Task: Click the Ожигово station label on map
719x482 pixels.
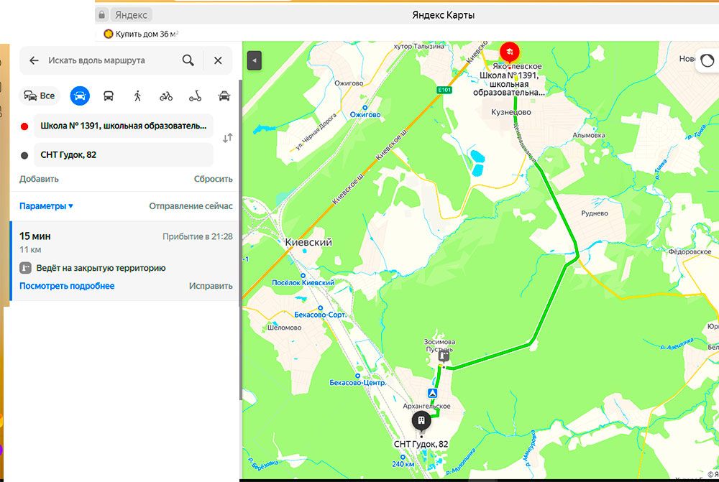Action: [365, 114]
